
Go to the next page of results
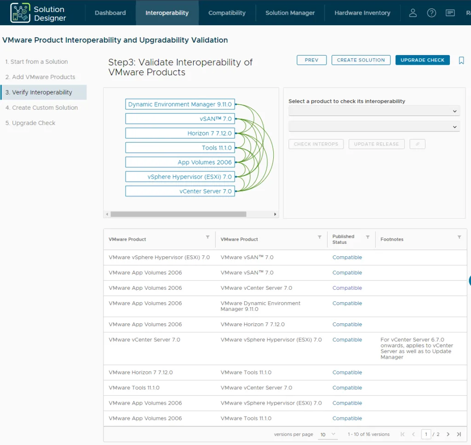[448, 434]
